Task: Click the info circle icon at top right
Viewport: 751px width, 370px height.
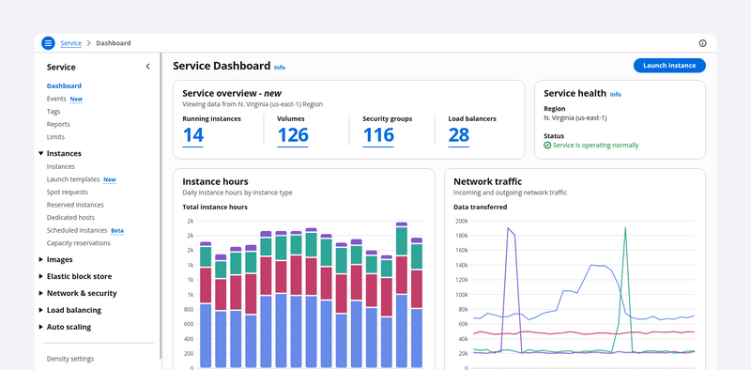Action: click(702, 43)
